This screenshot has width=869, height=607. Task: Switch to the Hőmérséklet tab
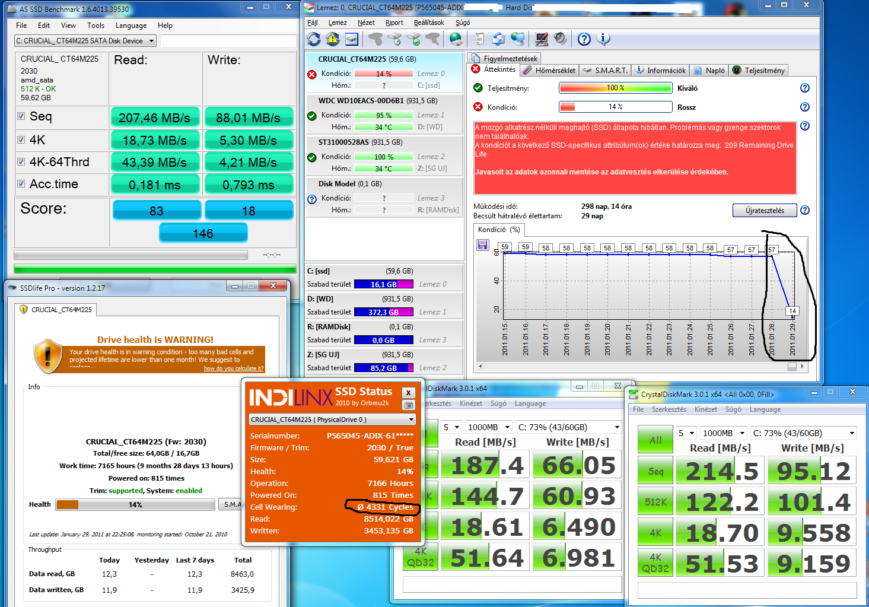[x=549, y=70]
